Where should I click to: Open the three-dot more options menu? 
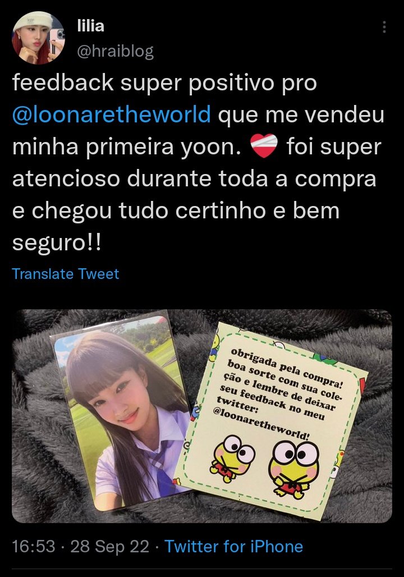point(384,28)
